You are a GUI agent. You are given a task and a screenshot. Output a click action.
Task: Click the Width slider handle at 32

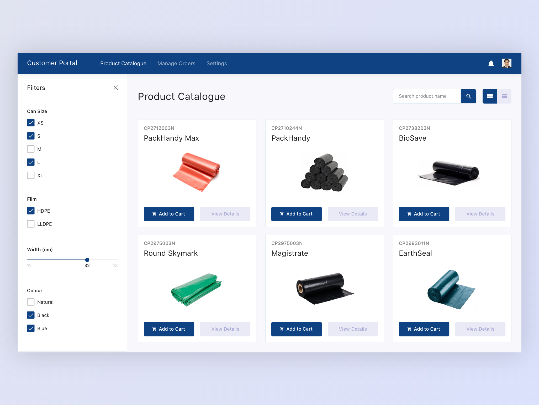(x=87, y=260)
